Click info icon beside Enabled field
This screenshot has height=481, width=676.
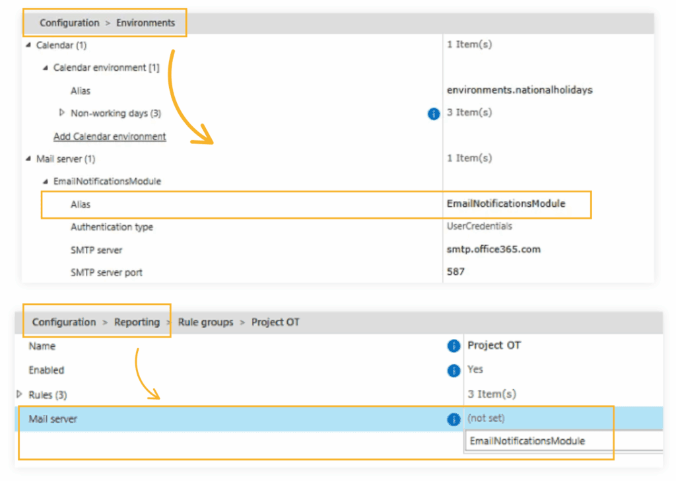click(x=454, y=371)
